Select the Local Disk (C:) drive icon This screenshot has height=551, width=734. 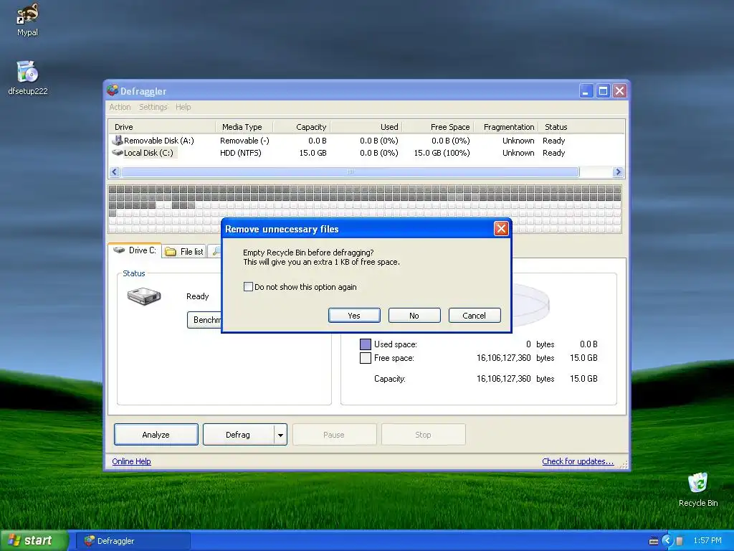(x=117, y=152)
